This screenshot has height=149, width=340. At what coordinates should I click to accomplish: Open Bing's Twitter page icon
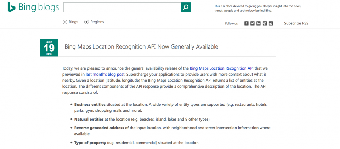[x=253, y=23]
